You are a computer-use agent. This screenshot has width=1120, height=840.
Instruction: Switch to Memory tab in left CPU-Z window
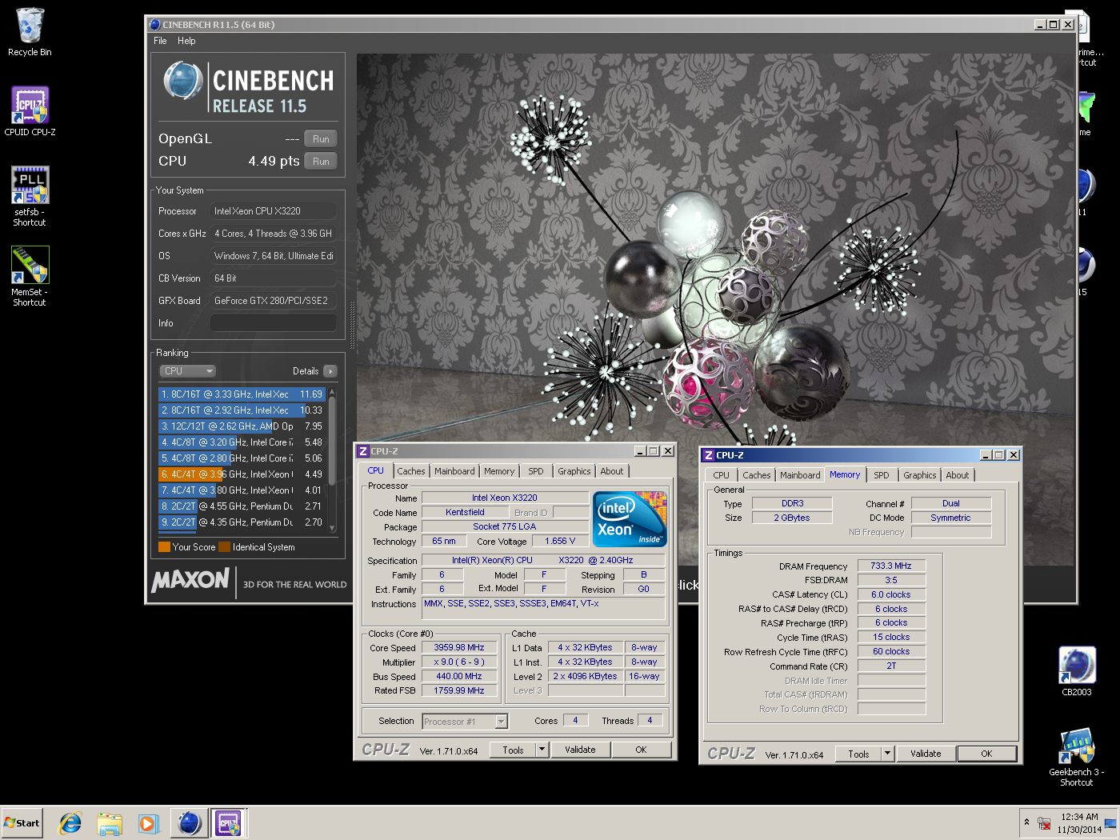point(499,471)
